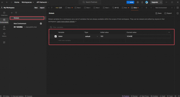Open the Workspaces dropdown
The height and width of the screenshot is (97, 180).
pos(28,2)
